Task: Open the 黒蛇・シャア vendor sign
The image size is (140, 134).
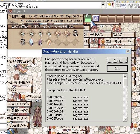Action: (19, 111)
